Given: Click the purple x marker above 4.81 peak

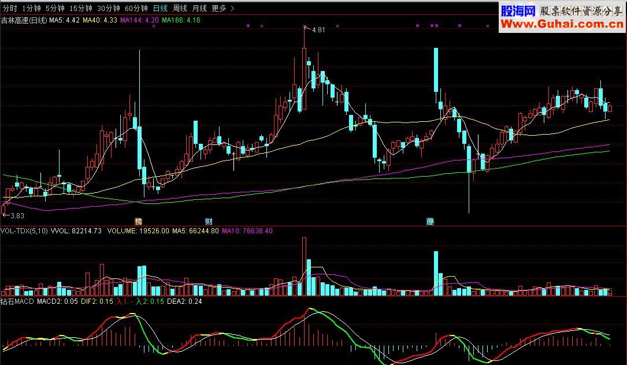Looking at the screenshot, I should point(305,27).
